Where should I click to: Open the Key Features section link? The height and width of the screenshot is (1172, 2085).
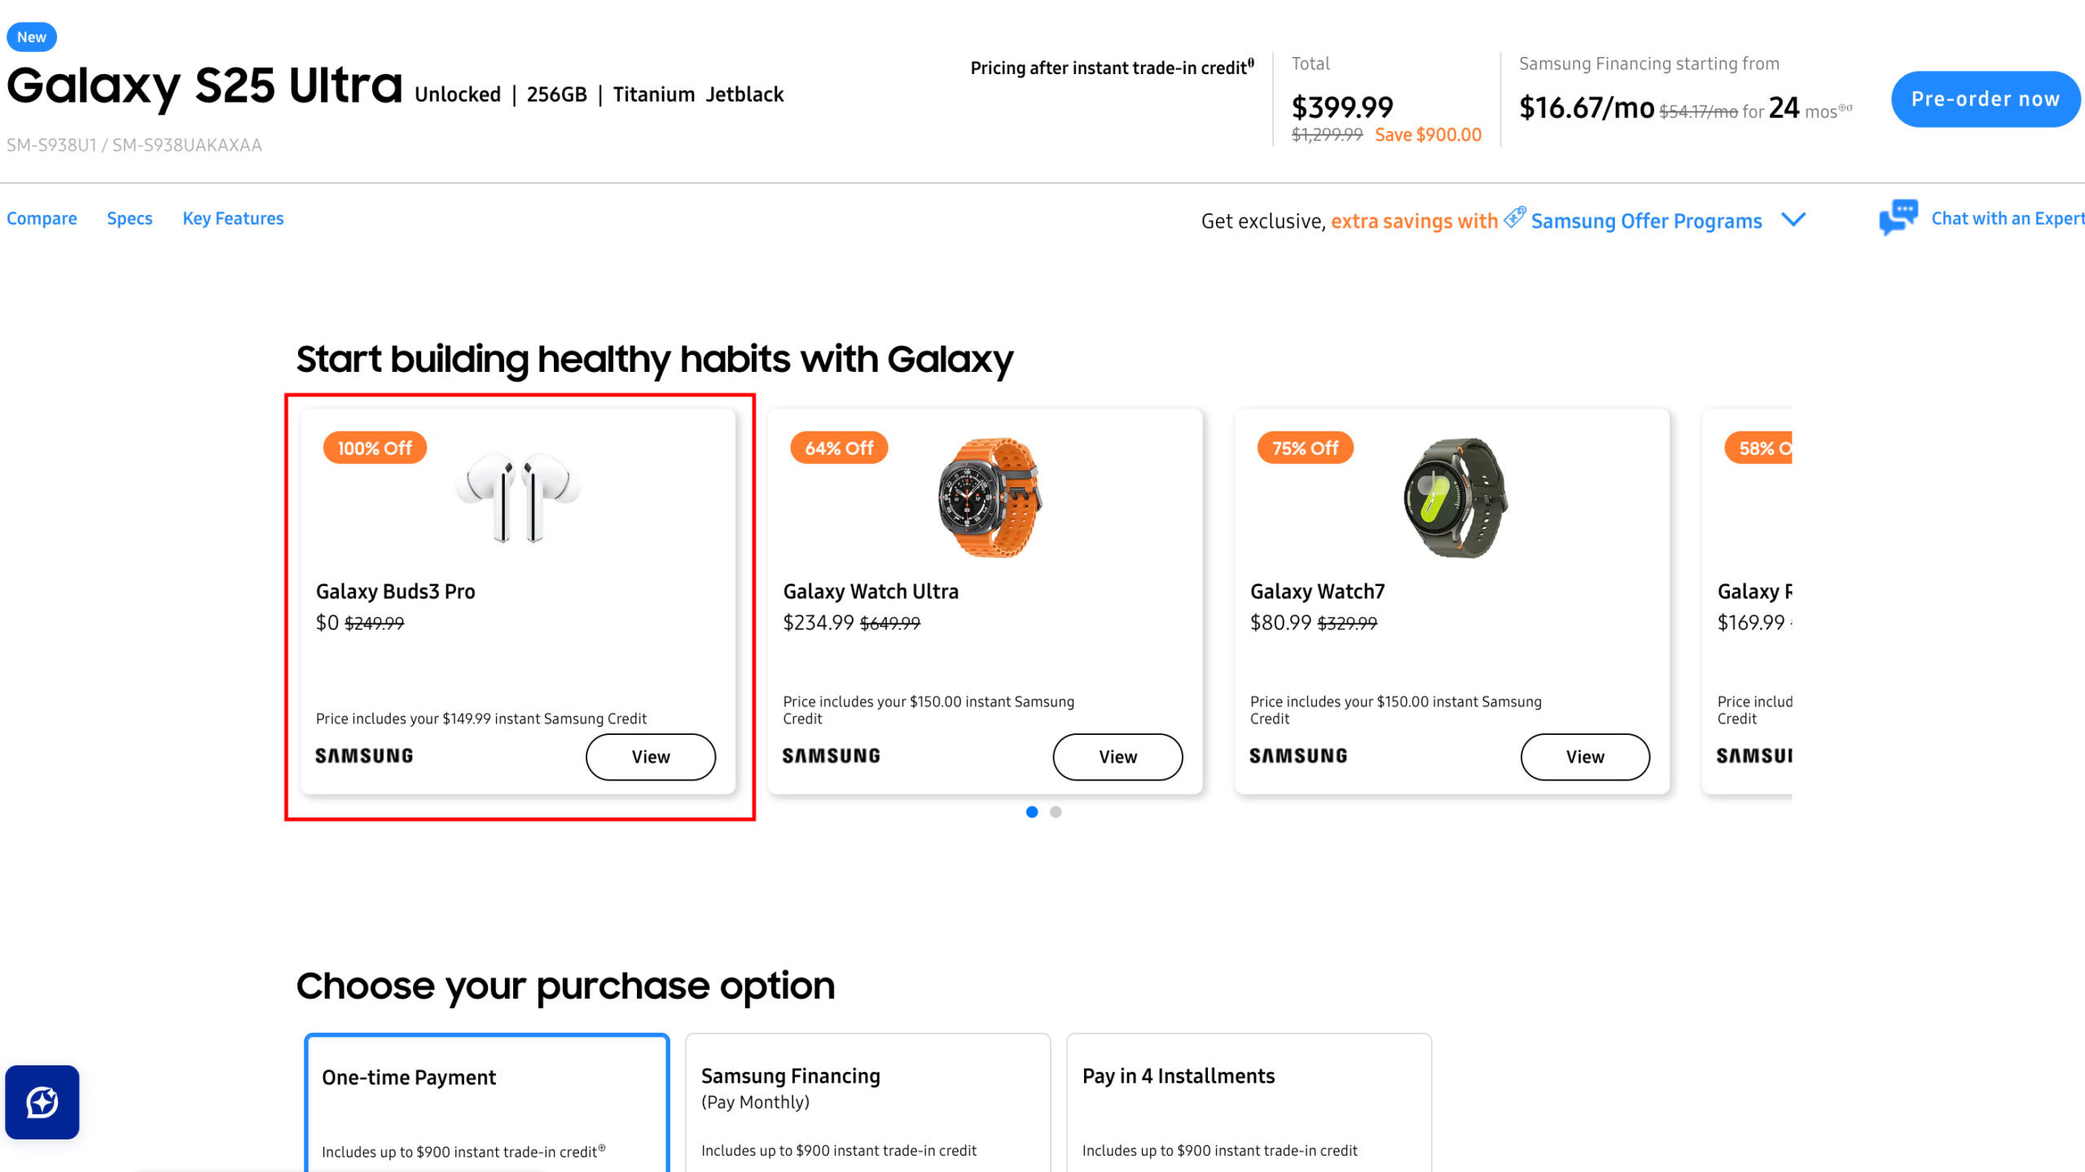[x=233, y=218]
